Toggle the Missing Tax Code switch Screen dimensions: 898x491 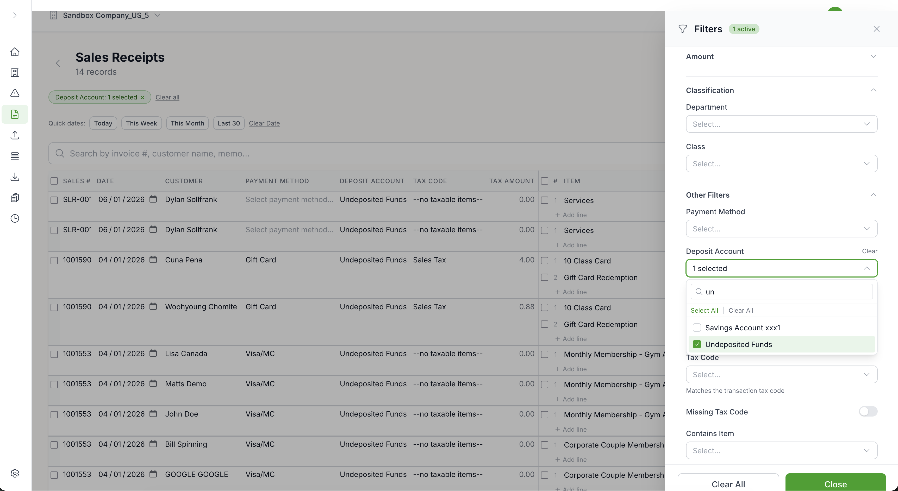point(868,412)
